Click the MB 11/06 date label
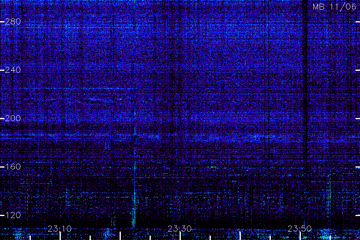The image size is (360, 240). tap(334, 7)
